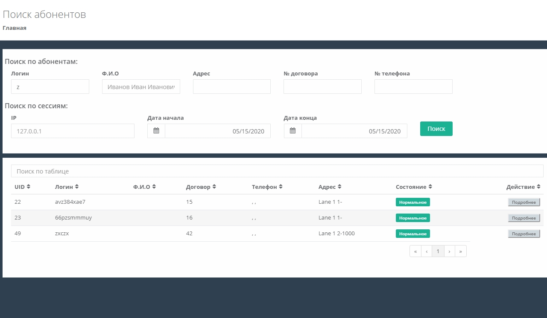Sort table by Ф.И.О column

[144, 187]
